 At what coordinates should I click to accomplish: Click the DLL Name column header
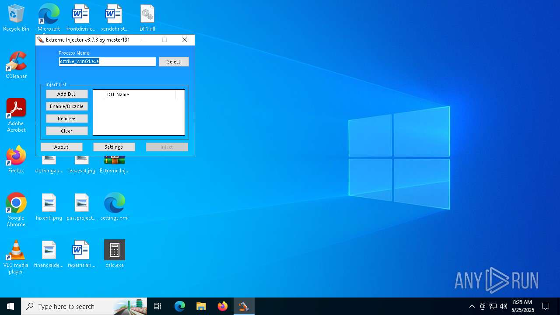[x=140, y=94]
